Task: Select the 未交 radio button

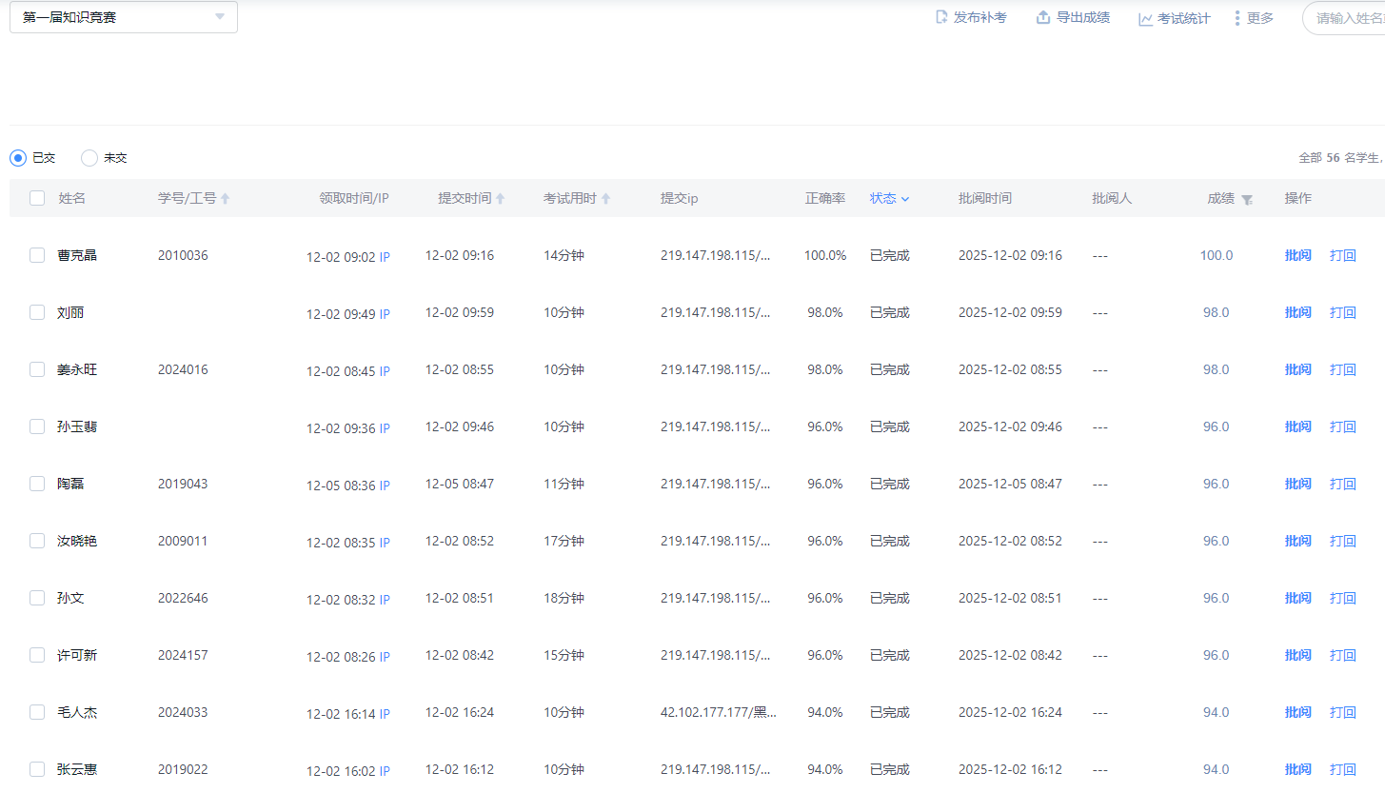Action: point(89,158)
